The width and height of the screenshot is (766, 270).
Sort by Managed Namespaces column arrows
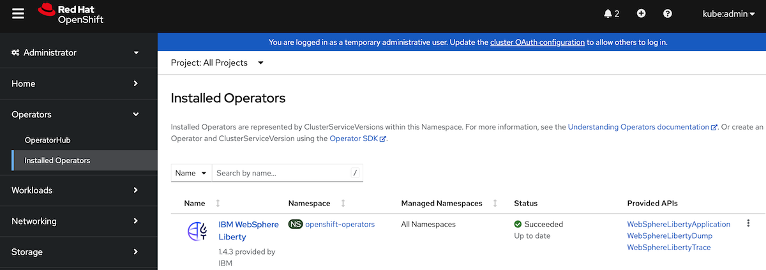coord(495,203)
